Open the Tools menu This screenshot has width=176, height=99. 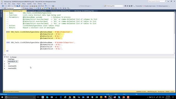point(35,4)
